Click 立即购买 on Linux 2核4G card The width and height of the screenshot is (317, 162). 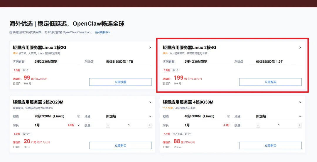(x=270, y=82)
